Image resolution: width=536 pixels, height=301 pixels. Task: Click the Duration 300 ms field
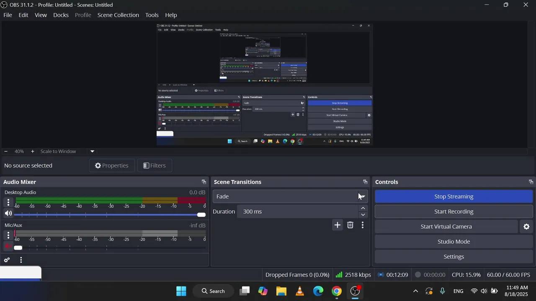[297, 212]
